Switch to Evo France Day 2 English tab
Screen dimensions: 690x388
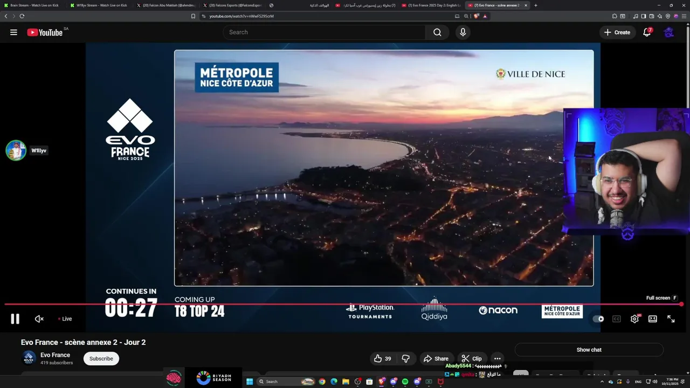coord(431,5)
